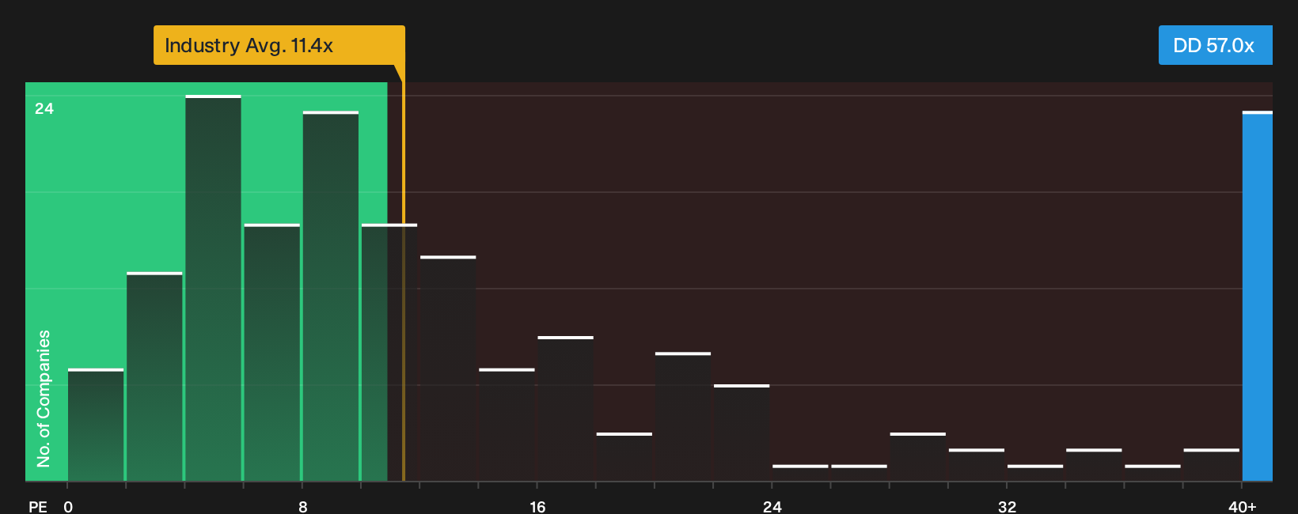Click the x-axis label '32'
Image resolution: width=1298 pixels, height=514 pixels.
(1007, 506)
